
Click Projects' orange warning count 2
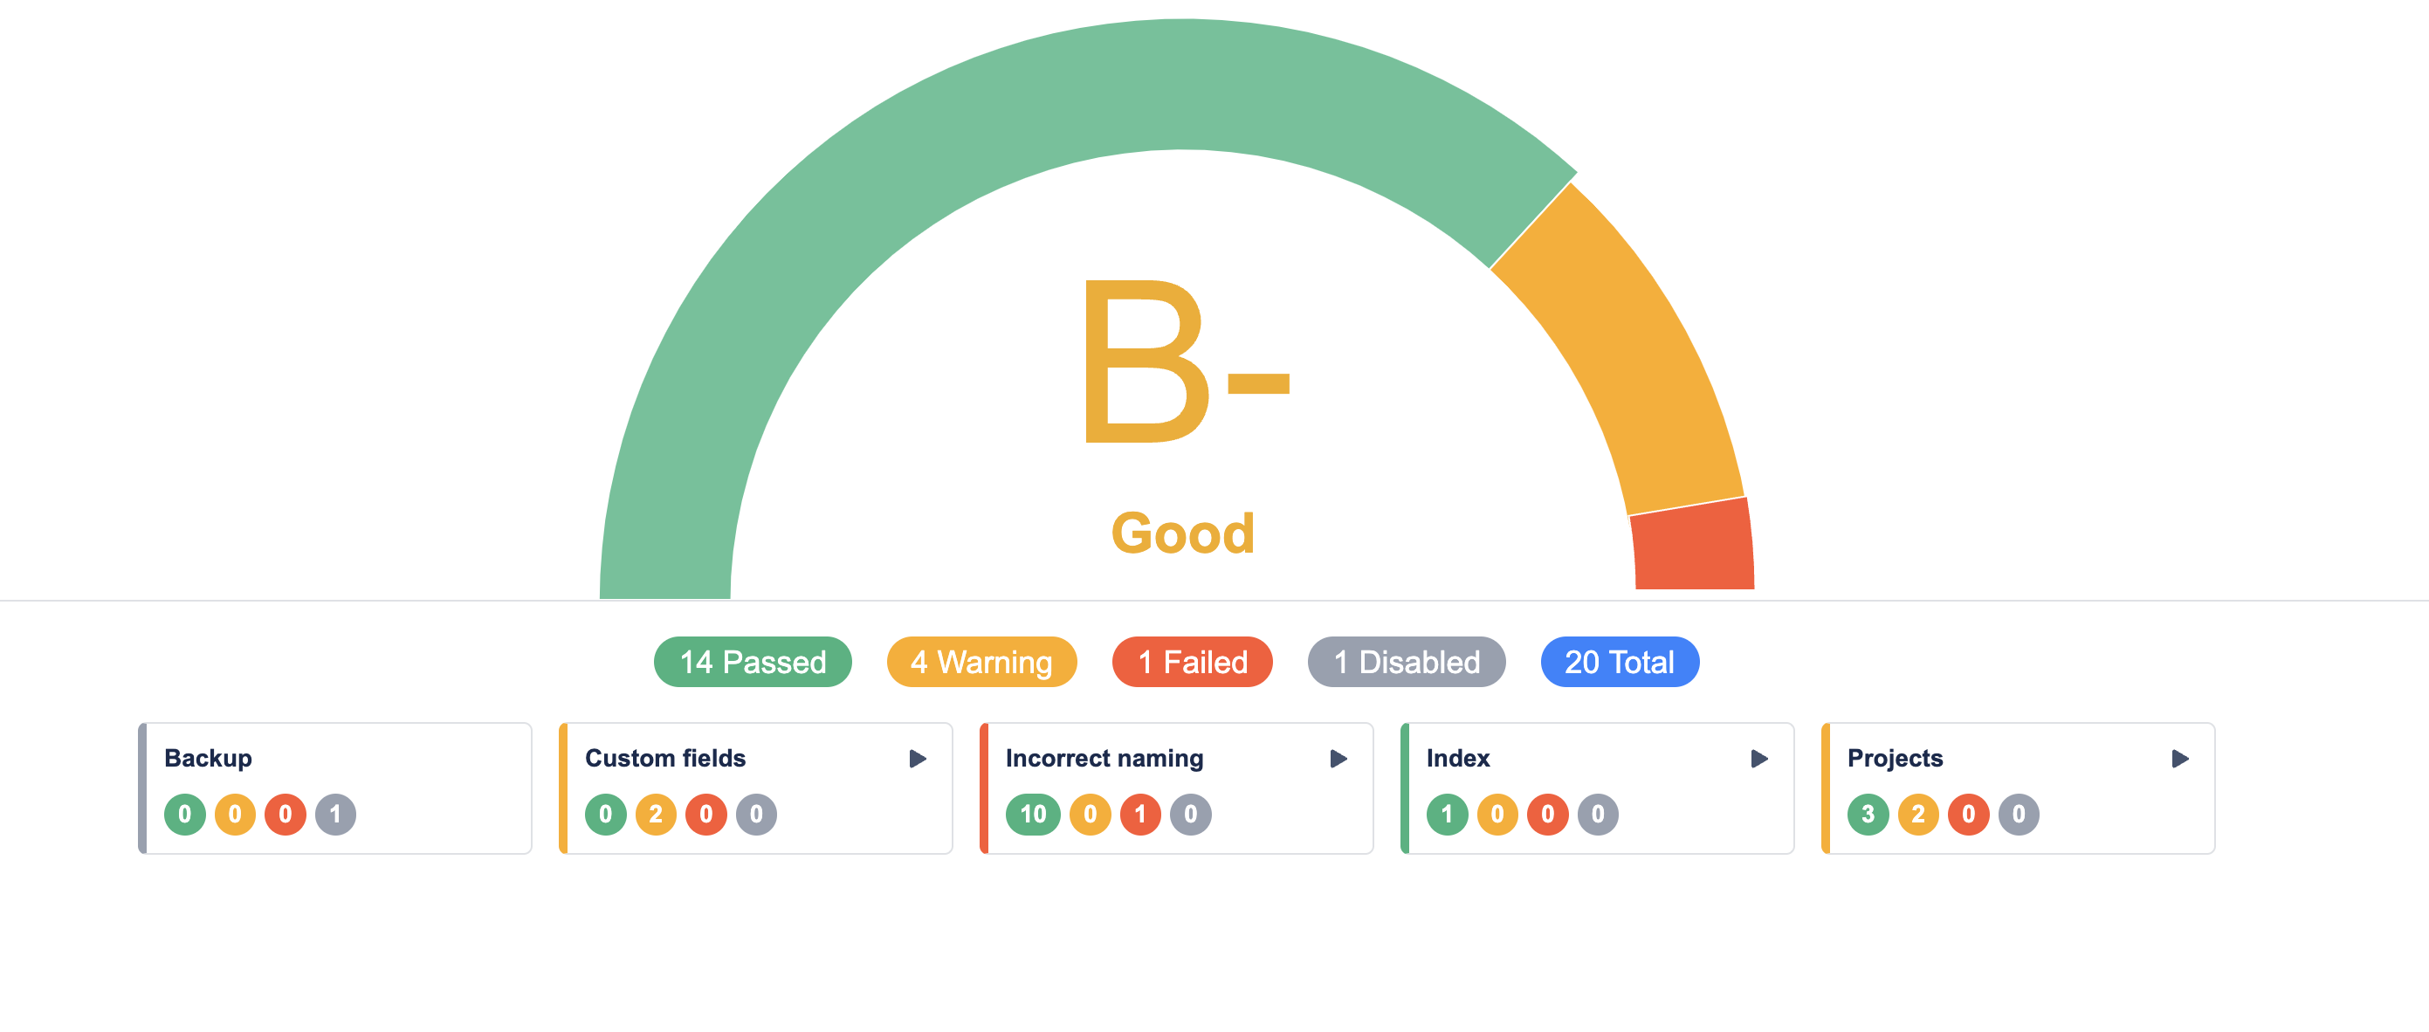[1918, 814]
